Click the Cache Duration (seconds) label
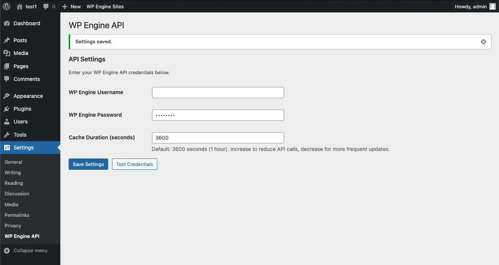 pyautogui.click(x=102, y=137)
